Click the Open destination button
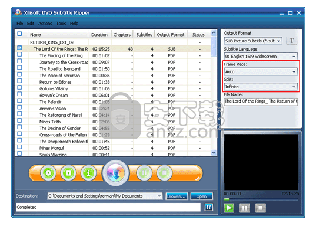This screenshot has height=233, width=326. point(201,196)
